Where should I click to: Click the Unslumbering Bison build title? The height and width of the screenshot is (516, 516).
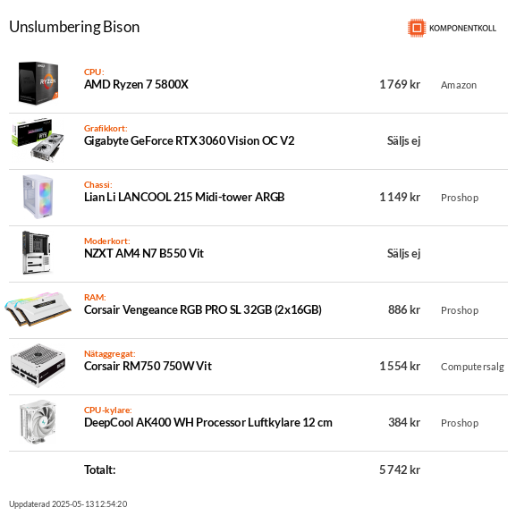pyautogui.click(x=74, y=27)
